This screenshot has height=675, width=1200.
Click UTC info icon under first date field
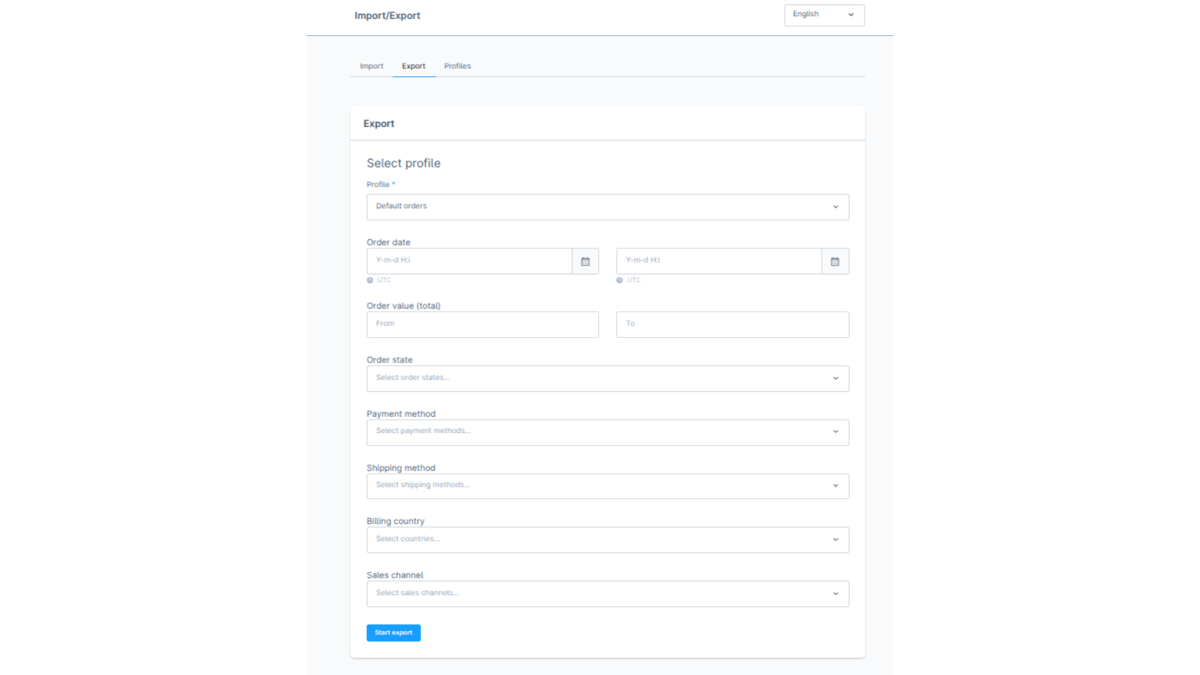tap(370, 281)
